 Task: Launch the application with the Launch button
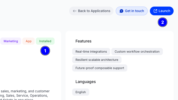pyautogui.click(x=162, y=11)
